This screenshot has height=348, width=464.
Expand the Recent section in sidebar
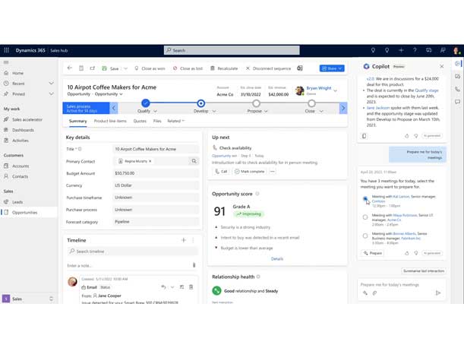click(x=51, y=84)
